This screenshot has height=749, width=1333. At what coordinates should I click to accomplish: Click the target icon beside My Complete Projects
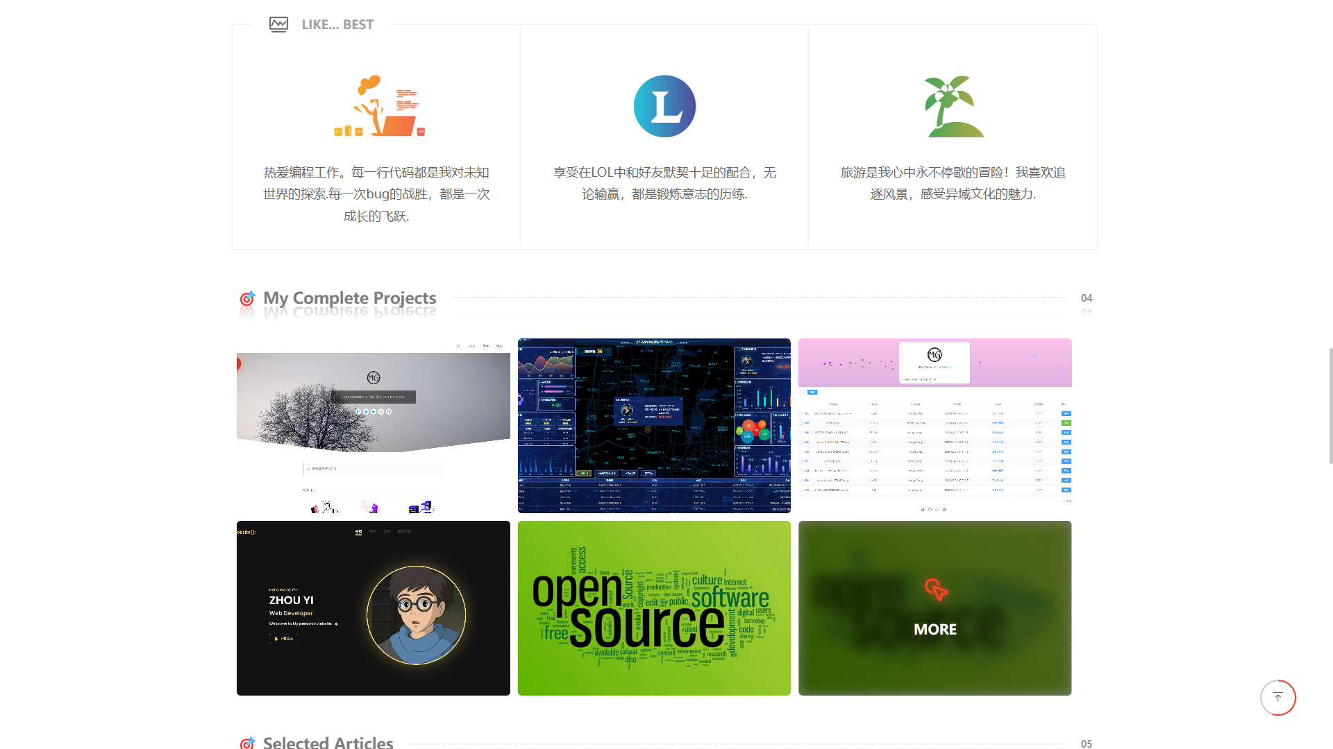click(x=247, y=299)
